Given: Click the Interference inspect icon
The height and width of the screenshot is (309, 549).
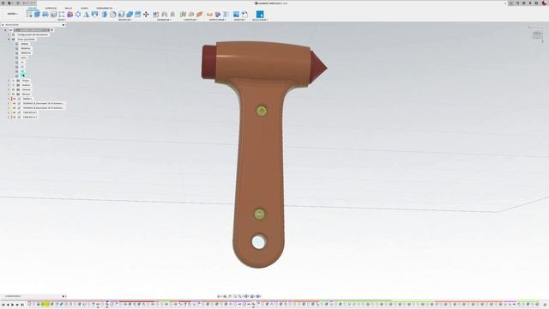Looking at the screenshot, I should pyautogui.click(x=218, y=15).
